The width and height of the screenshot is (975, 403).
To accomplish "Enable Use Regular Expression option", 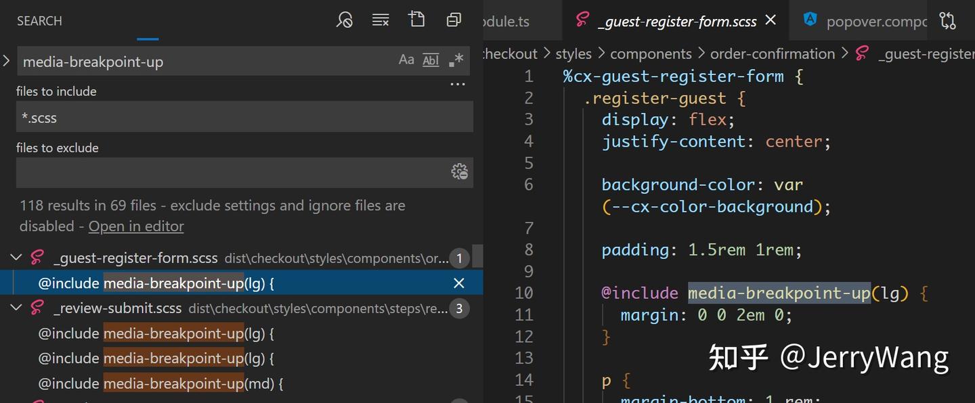I will [x=456, y=60].
